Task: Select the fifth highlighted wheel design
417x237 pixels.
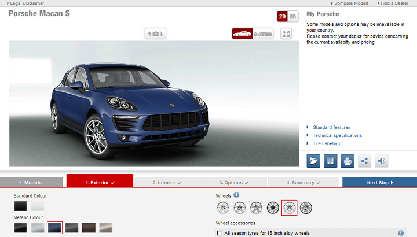Action: click(290, 208)
